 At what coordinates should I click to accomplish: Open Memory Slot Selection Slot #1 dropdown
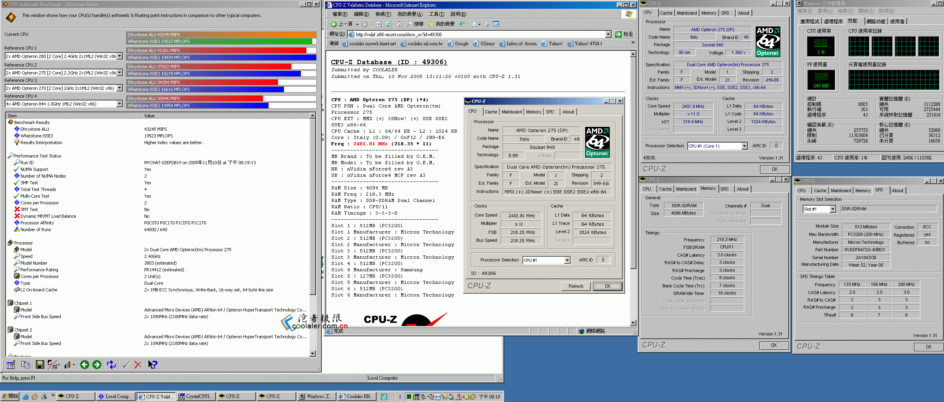coord(833,209)
